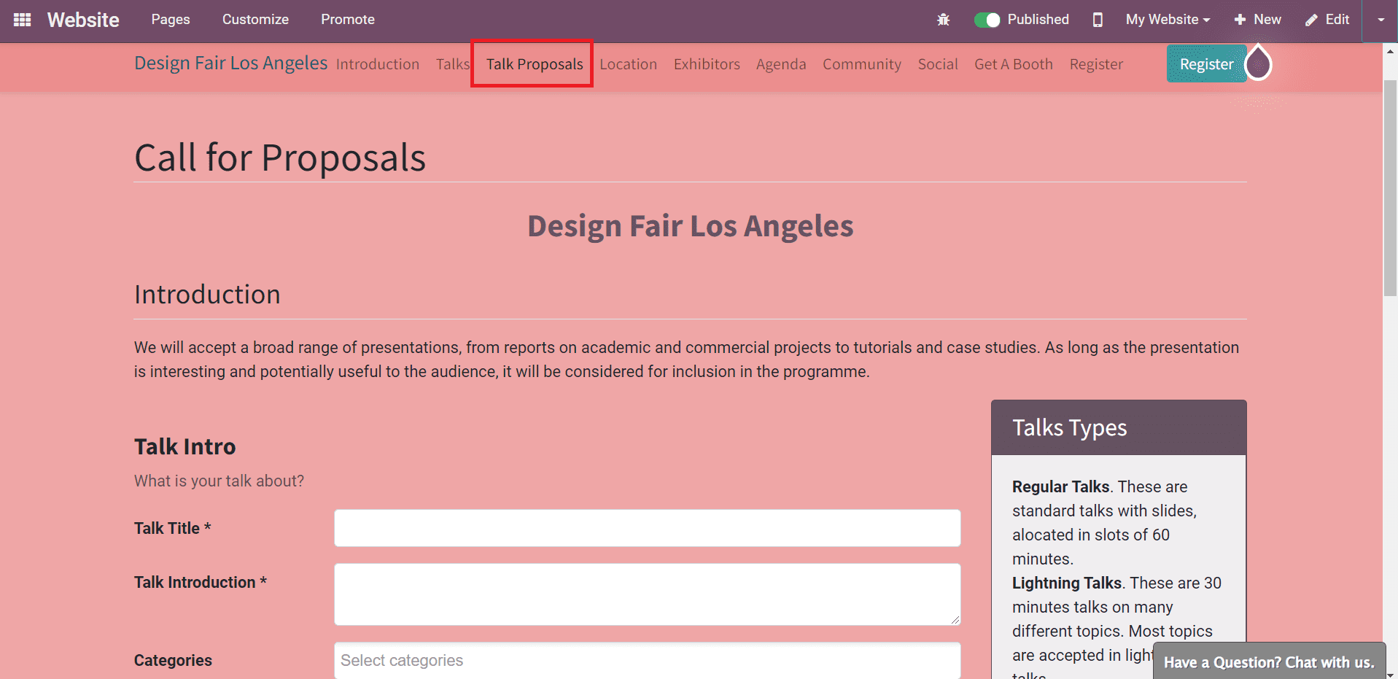Click the teardrop marker beside the Register button
The height and width of the screenshot is (679, 1398).
coord(1258,63)
